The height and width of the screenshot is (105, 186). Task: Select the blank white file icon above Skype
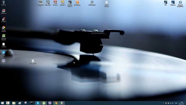tap(3, 45)
